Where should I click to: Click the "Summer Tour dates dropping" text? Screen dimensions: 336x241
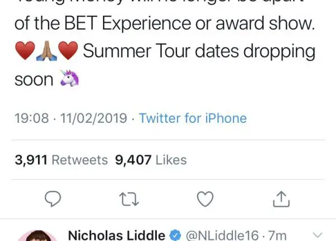[x=199, y=52]
